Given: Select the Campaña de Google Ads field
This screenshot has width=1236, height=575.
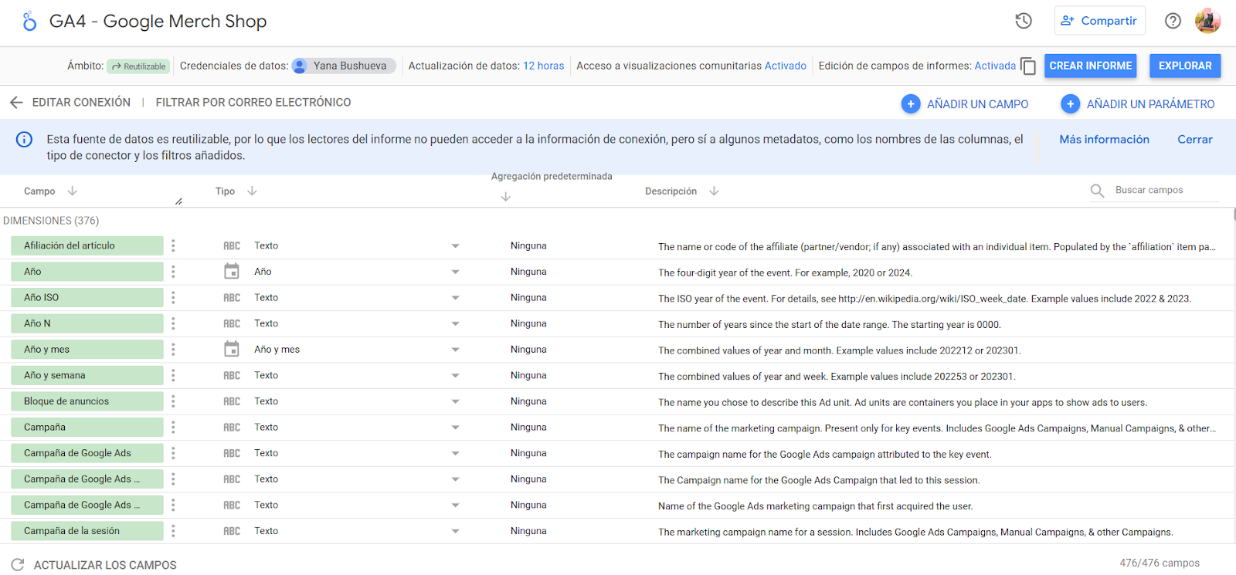Looking at the screenshot, I should pos(87,453).
